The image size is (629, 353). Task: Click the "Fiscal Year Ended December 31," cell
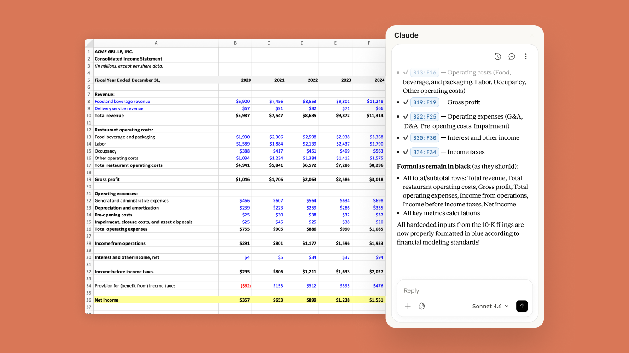pos(156,80)
